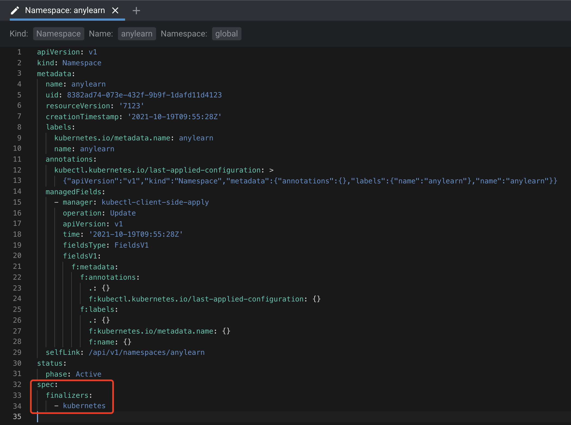Viewport: 571px width, 425px height.
Task: Place cursor on empty line 35
Action: click(x=109, y=417)
